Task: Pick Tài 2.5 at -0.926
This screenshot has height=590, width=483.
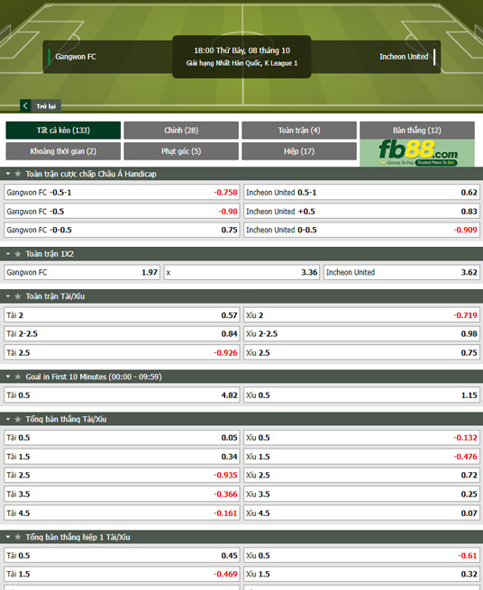Action: [122, 352]
